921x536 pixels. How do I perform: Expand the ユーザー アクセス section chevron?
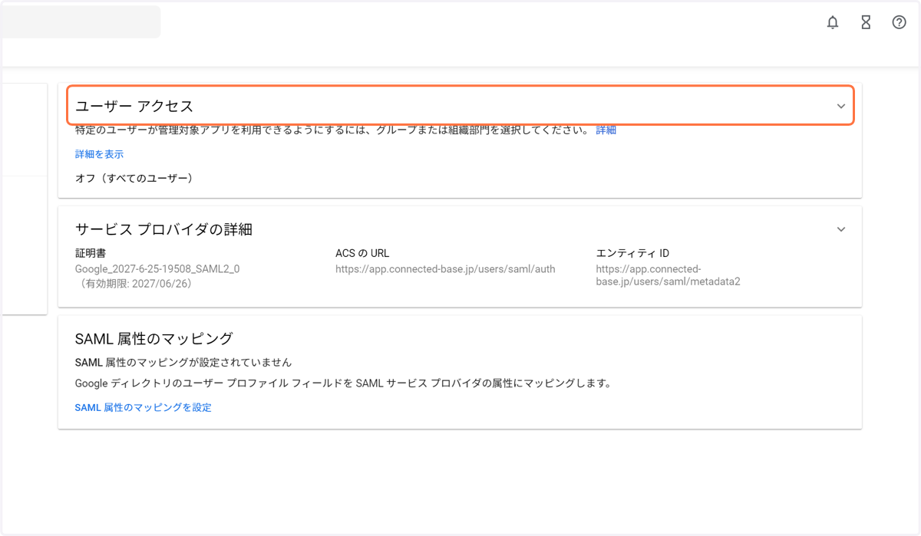click(x=841, y=106)
